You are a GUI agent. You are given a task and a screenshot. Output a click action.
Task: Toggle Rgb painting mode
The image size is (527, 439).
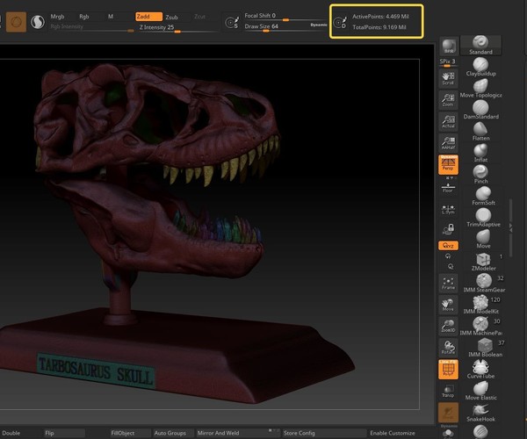tap(84, 17)
